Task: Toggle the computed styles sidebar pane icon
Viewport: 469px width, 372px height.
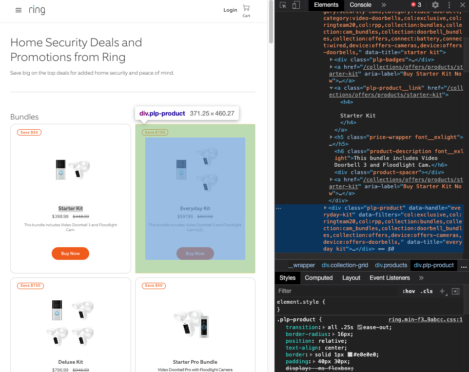Action: (x=455, y=291)
